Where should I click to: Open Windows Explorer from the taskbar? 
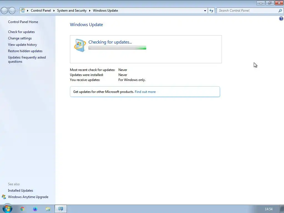pyautogui.click(x=48, y=209)
